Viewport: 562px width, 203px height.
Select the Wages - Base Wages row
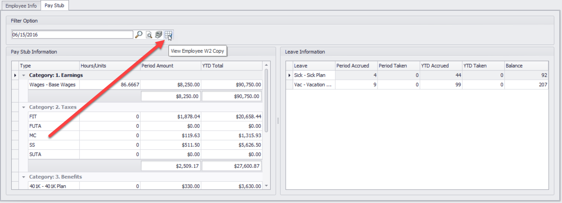pos(53,85)
